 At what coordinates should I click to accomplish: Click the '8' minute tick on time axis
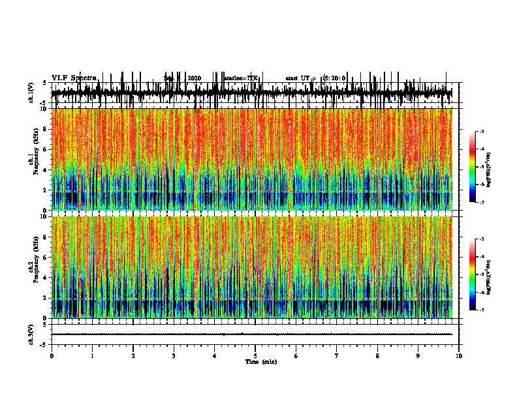(377, 356)
